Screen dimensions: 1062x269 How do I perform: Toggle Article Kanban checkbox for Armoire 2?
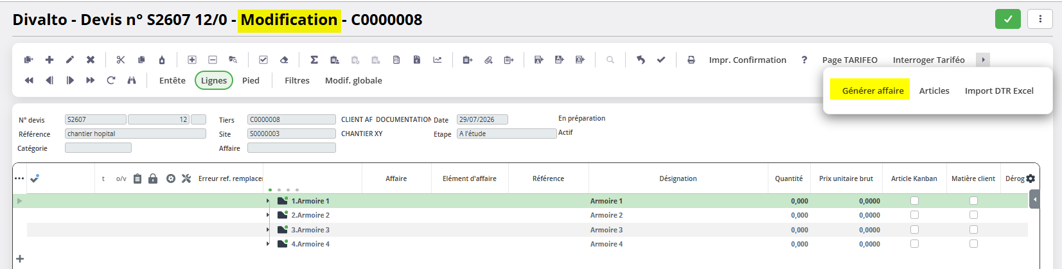coord(914,215)
